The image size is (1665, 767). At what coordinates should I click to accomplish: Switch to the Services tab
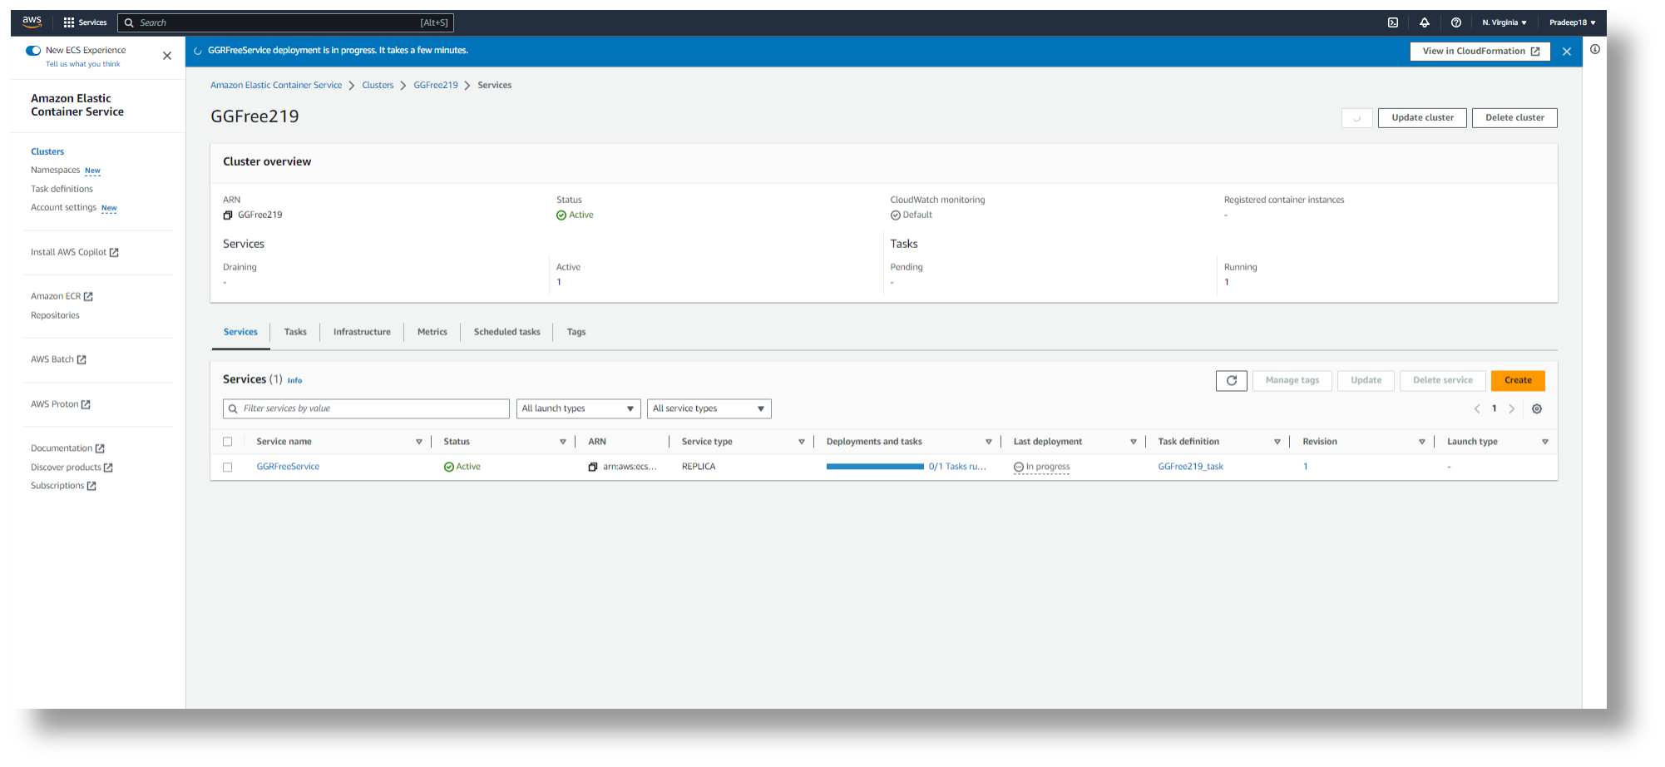(240, 333)
